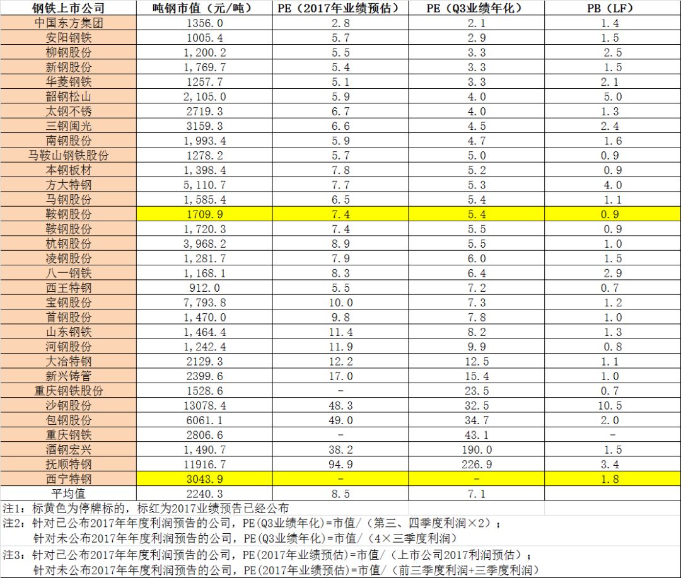The image size is (681, 578).
Task: Click the value 13078.4 for 沙钢股份
Action: (204, 406)
